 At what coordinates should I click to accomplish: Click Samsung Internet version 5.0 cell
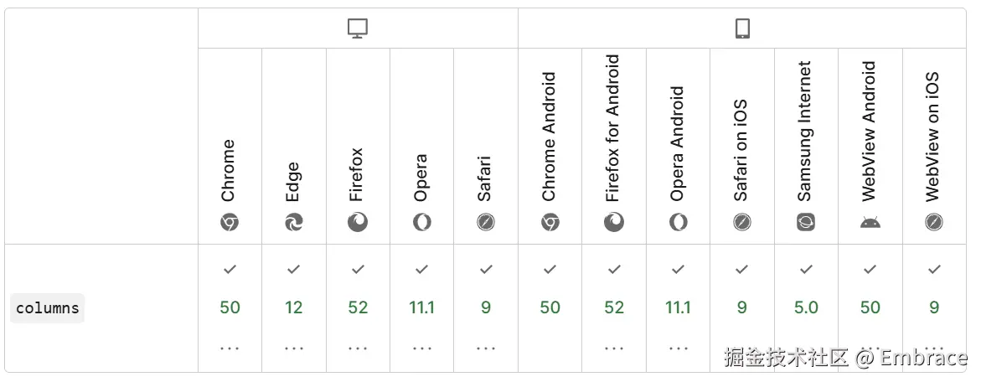pyautogui.click(x=806, y=307)
